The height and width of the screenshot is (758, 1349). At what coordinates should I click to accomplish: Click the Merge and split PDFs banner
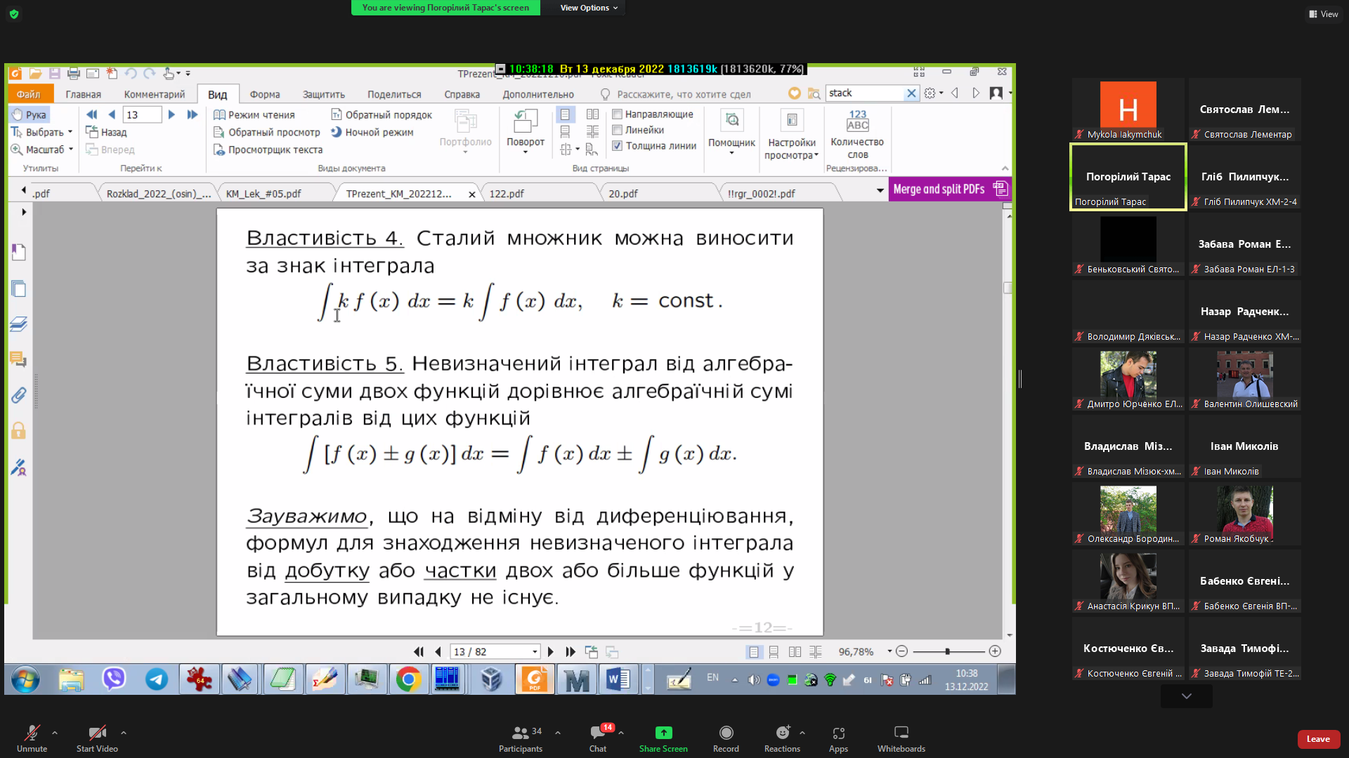pyautogui.click(x=939, y=189)
